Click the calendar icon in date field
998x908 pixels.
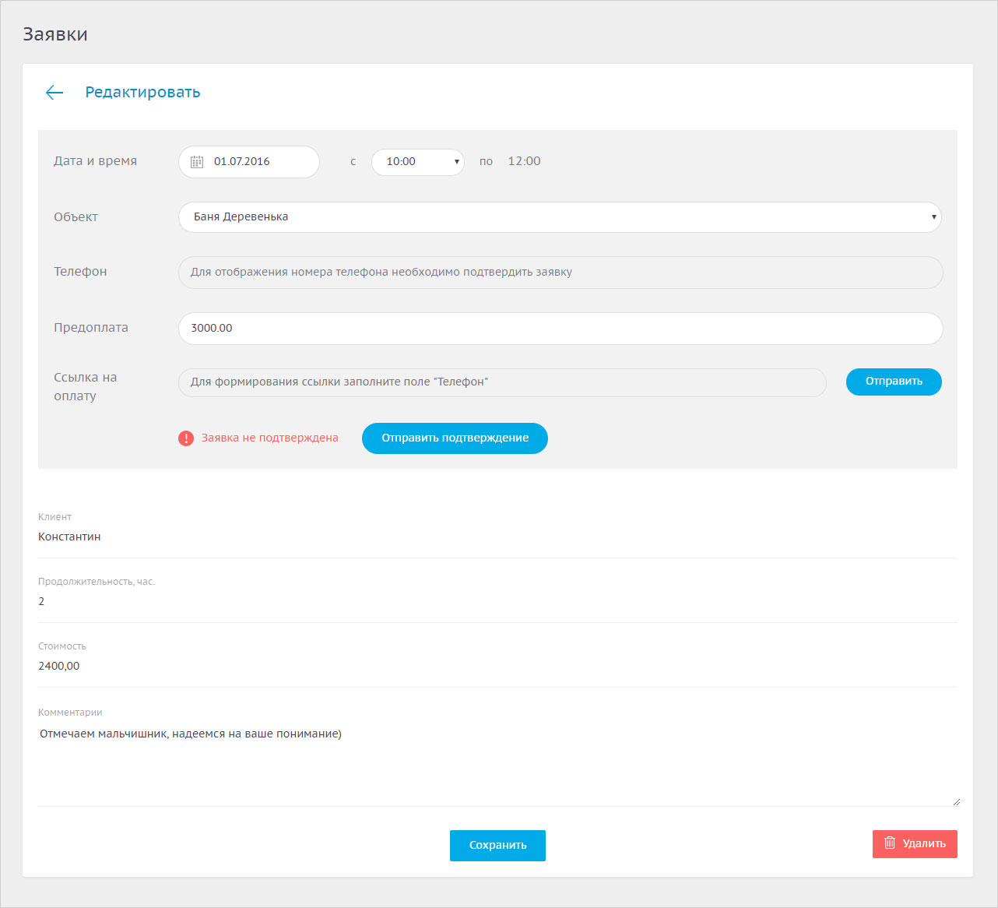197,162
